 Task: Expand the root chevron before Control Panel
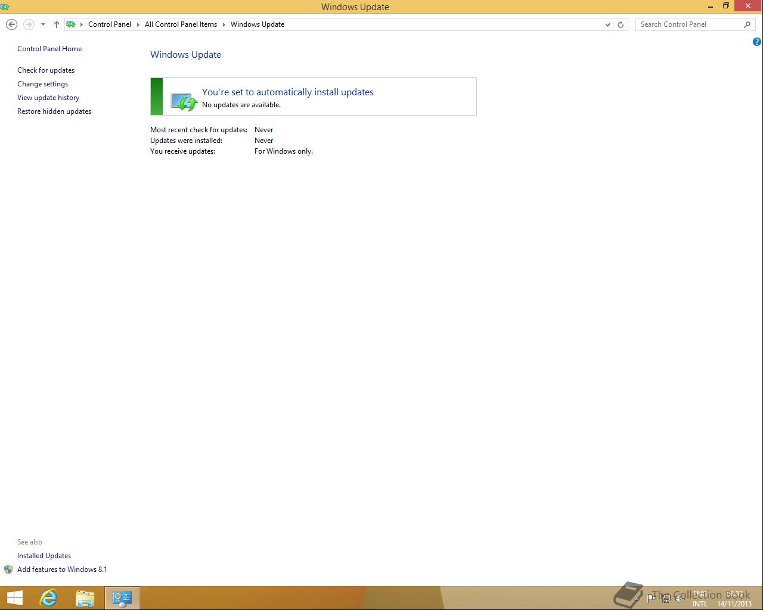[82, 24]
